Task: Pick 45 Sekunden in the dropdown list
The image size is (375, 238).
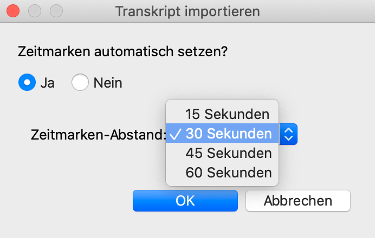Action: coord(228,154)
